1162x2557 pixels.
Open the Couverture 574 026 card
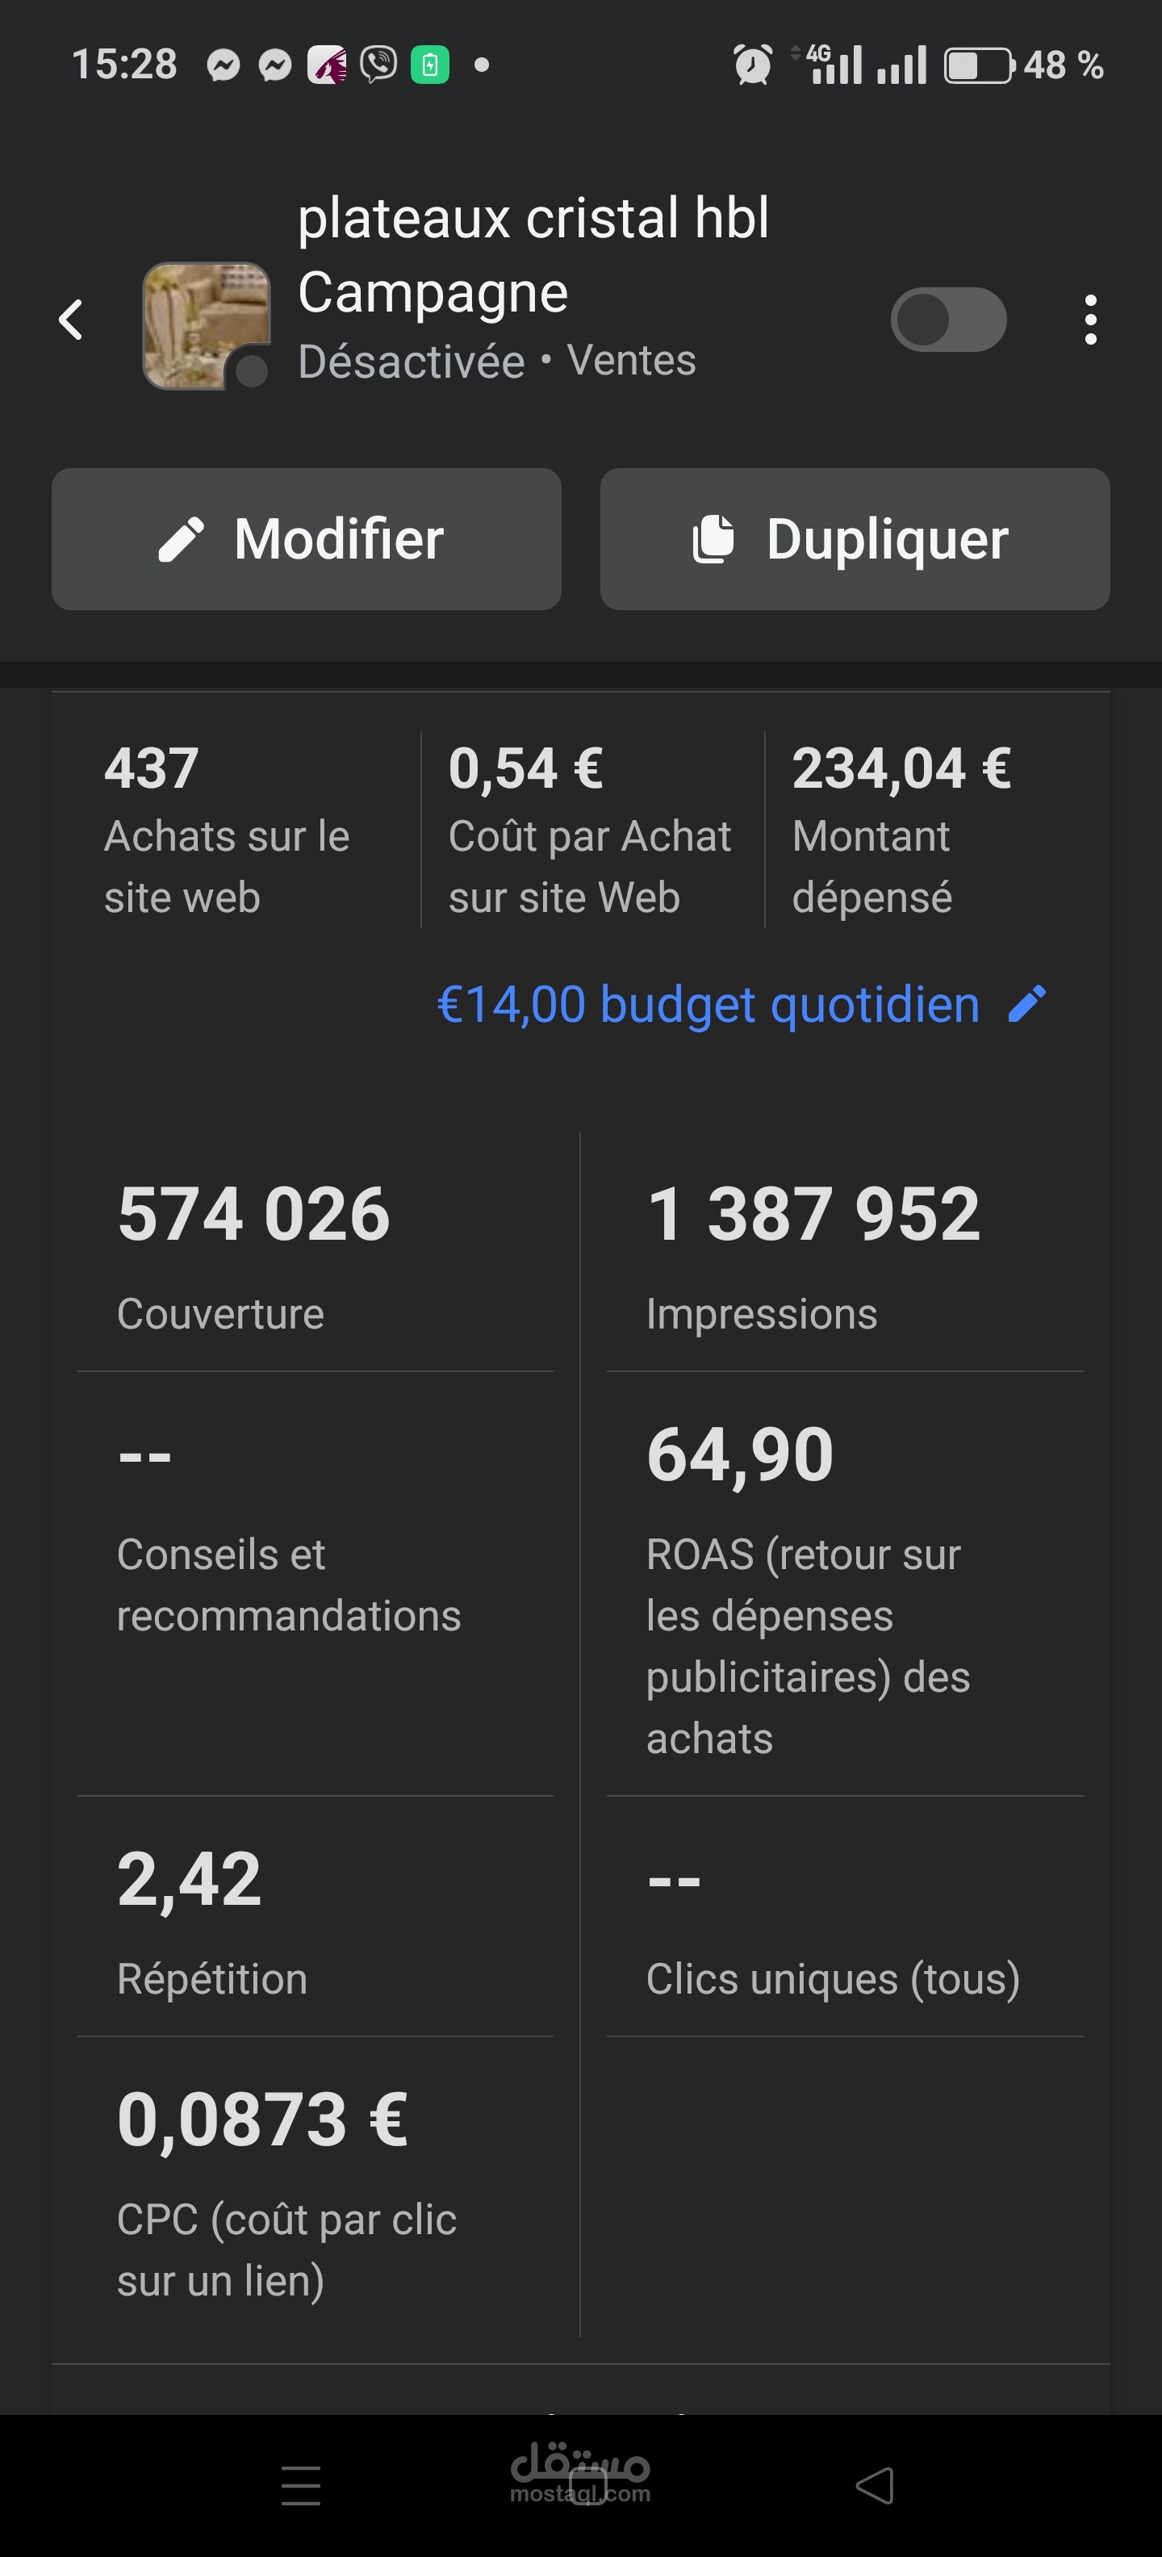point(316,1253)
